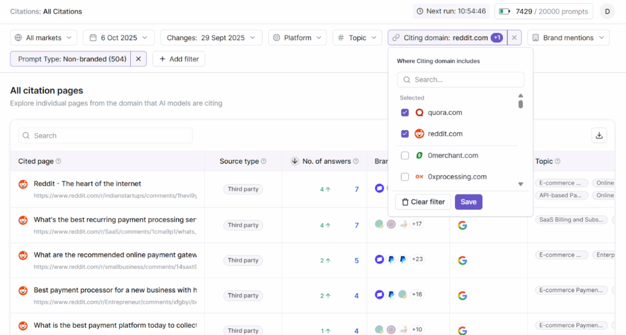The height and width of the screenshot is (335, 626).
Task: Check the 0xprocessing.com checkbox
Action: 405,177
